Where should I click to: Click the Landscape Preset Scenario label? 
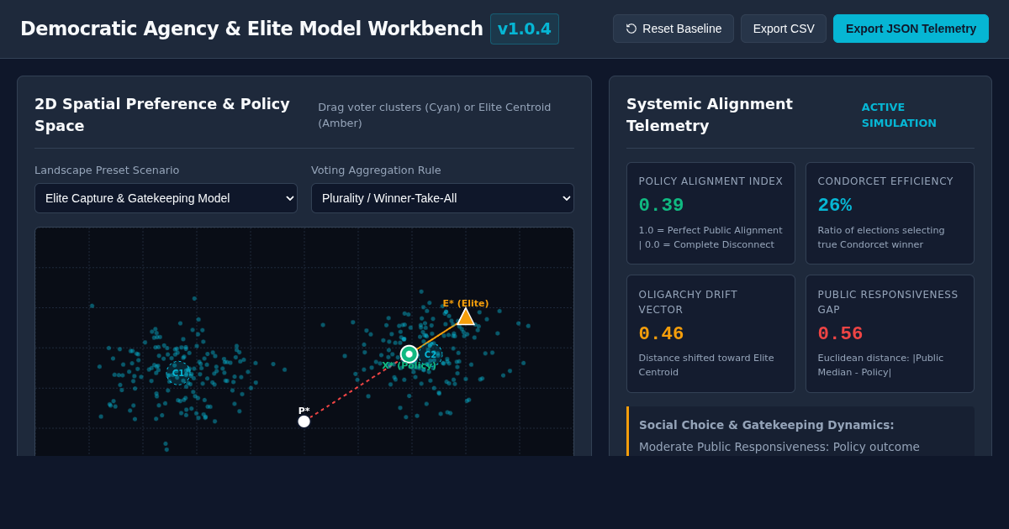107,170
